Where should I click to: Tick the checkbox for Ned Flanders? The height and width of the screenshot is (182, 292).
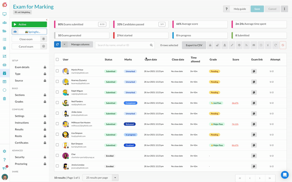coord(57,103)
